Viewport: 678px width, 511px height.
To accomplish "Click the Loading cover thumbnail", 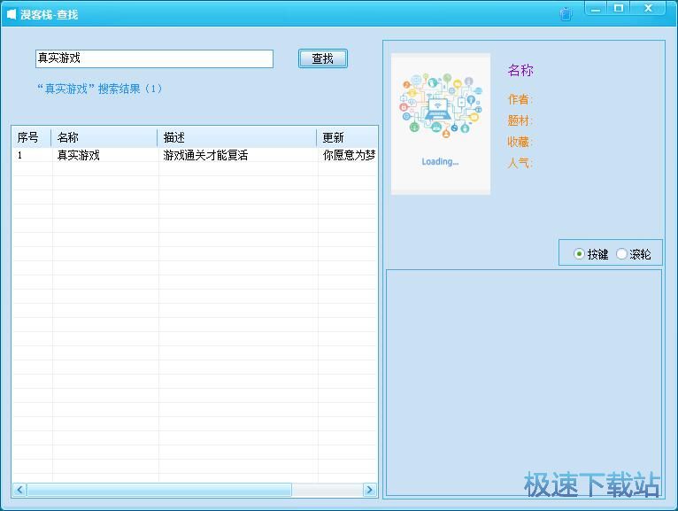I will (441, 124).
